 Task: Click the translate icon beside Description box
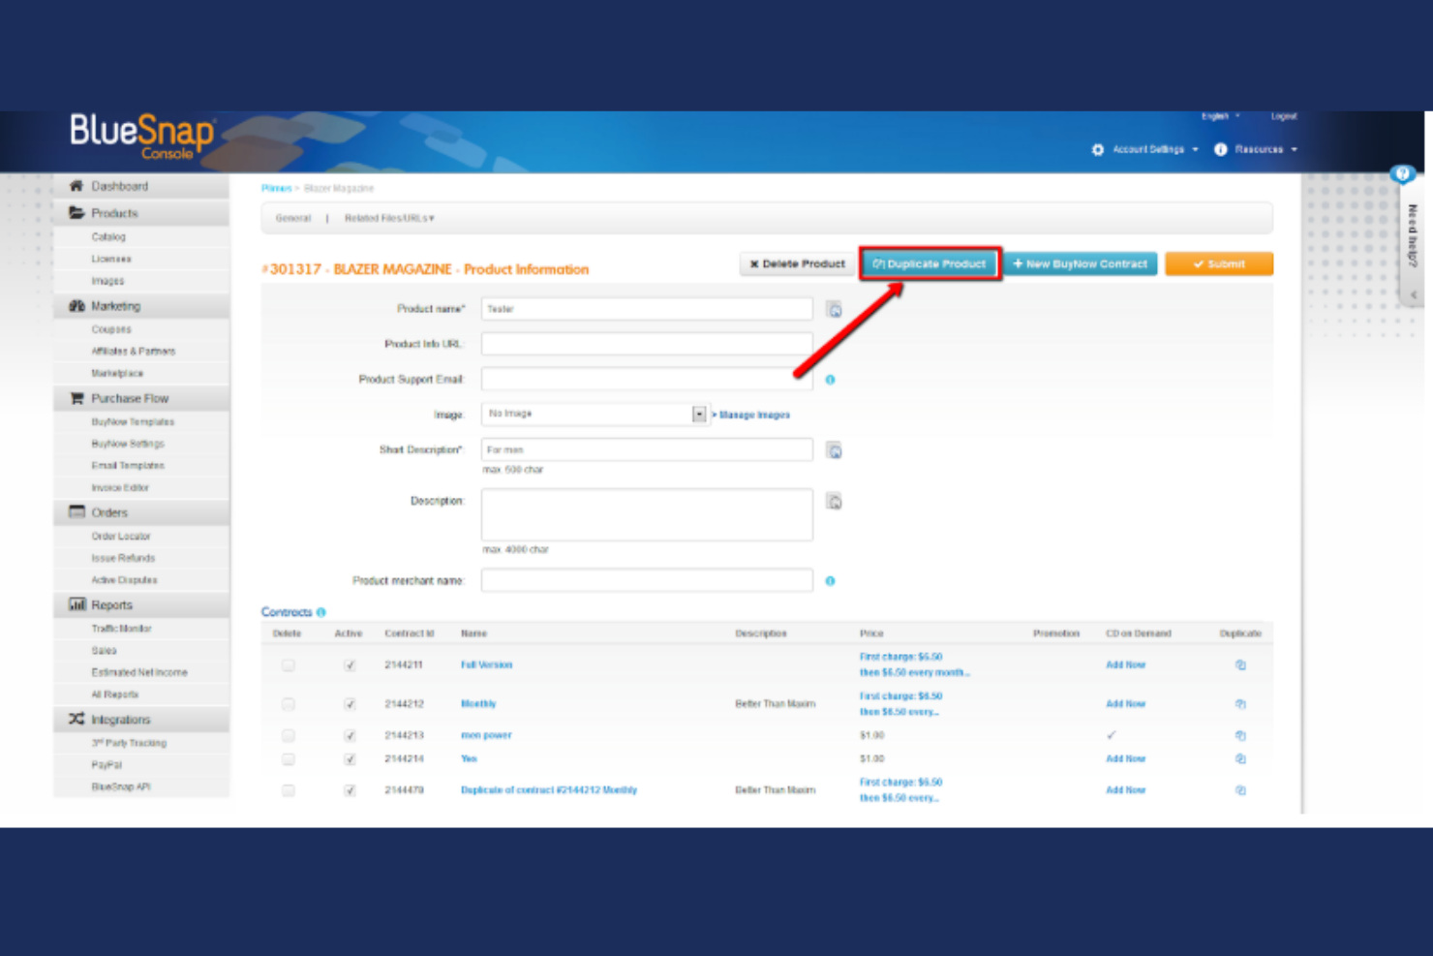tap(834, 502)
